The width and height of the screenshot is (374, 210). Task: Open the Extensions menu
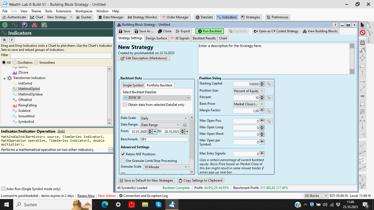pyautogui.click(x=64, y=11)
